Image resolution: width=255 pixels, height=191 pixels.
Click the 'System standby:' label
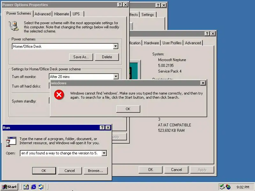pyautogui.click(x=24, y=101)
